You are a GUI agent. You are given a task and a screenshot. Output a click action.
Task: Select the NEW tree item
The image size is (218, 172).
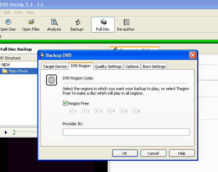pos(6,65)
